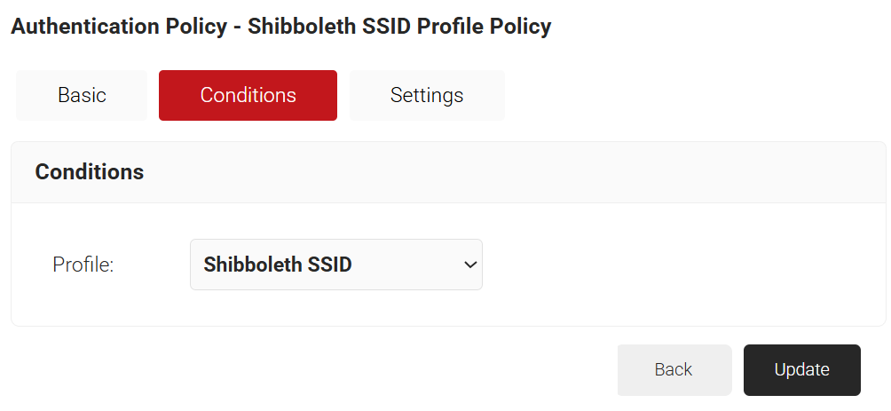Click the word "Basic" on the first tab
This screenshot has height=411, width=891.
click(x=82, y=95)
